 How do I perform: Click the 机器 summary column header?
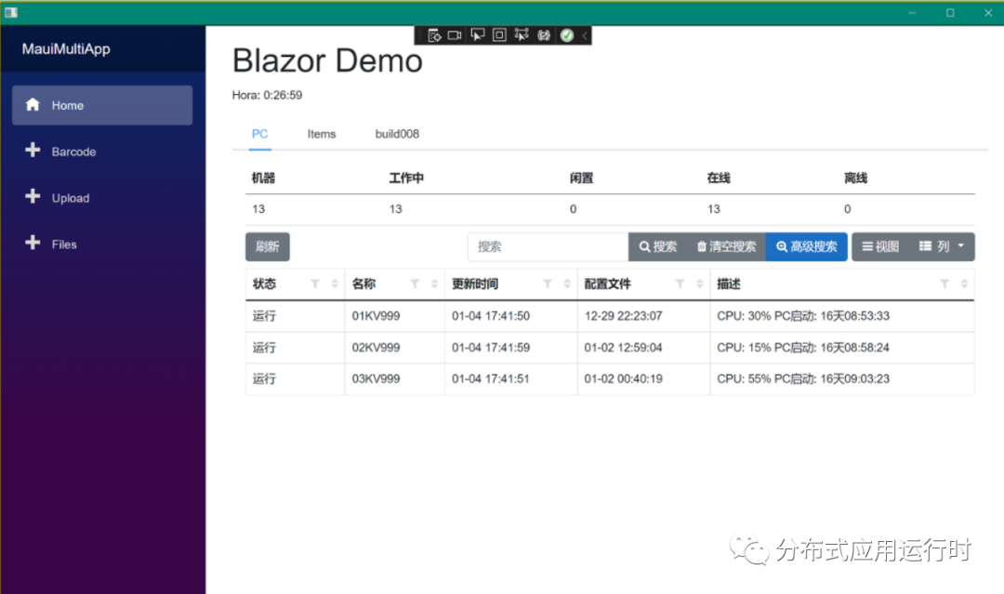click(263, 178)
